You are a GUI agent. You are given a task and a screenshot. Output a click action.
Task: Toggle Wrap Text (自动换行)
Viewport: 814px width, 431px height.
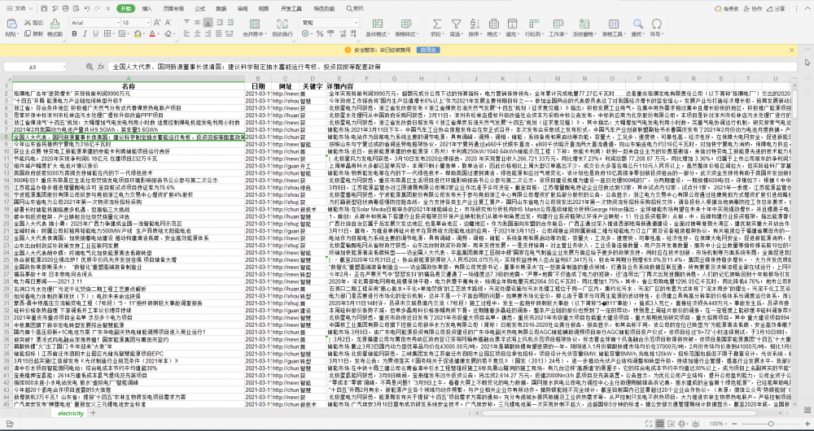pyautogui.click(x=282, y=28)
